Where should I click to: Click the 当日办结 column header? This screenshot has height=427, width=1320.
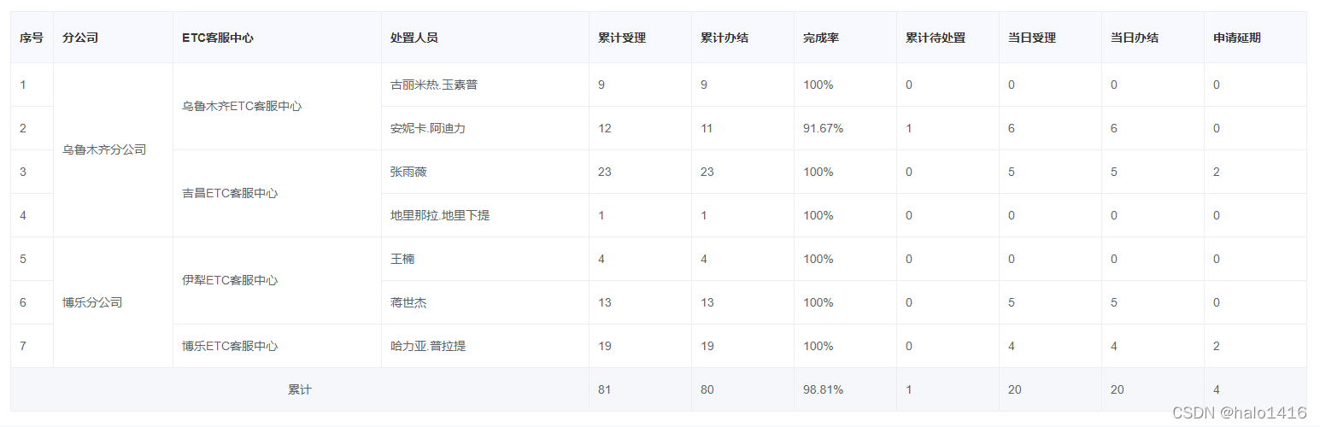coord(1153,38)
